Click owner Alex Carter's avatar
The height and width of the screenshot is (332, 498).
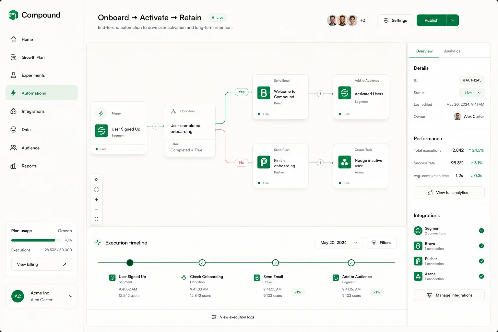[x=457, y=116]
